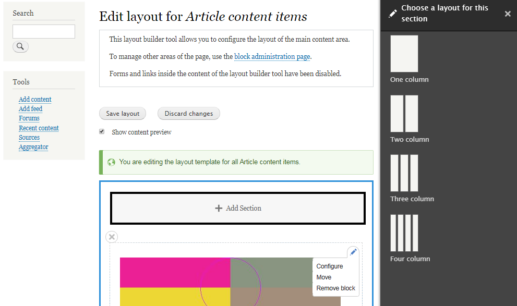Select Configure in block context menu

click(x=329, y=266)
